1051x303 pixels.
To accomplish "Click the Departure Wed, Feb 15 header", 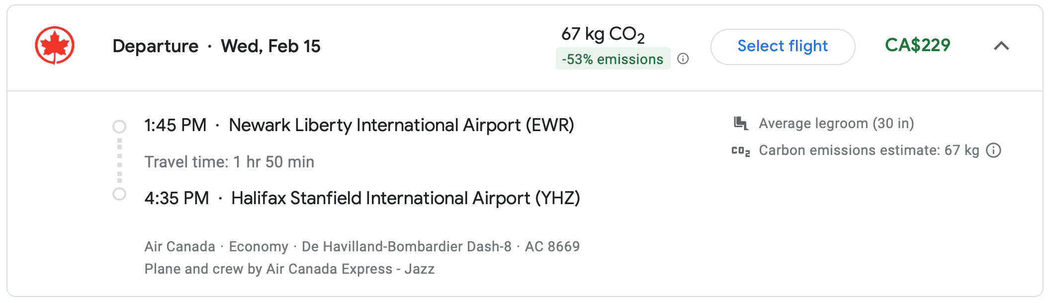I will pos(216,46).
